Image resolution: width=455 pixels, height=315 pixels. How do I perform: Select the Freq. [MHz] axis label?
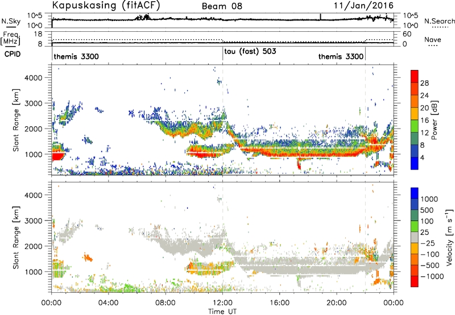10,38
